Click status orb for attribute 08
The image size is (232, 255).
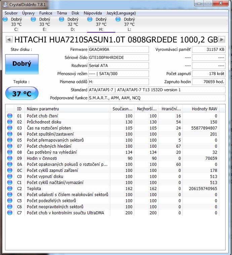pos(10,152)
